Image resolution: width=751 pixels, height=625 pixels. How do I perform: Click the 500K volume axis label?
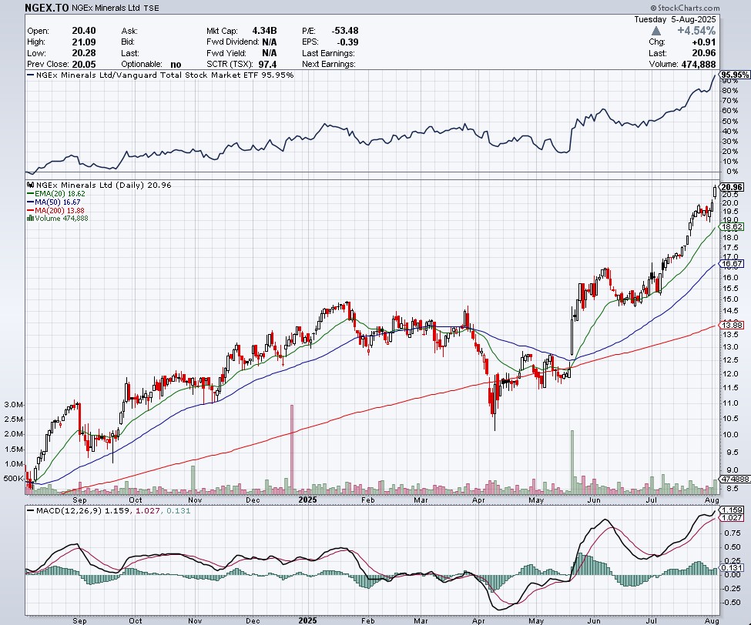tap(12, 479)
